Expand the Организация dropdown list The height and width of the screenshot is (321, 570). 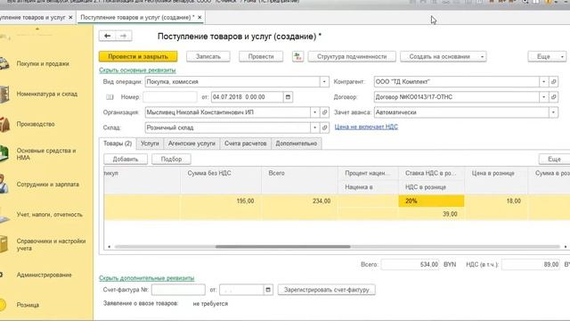(x=314, y=112)
